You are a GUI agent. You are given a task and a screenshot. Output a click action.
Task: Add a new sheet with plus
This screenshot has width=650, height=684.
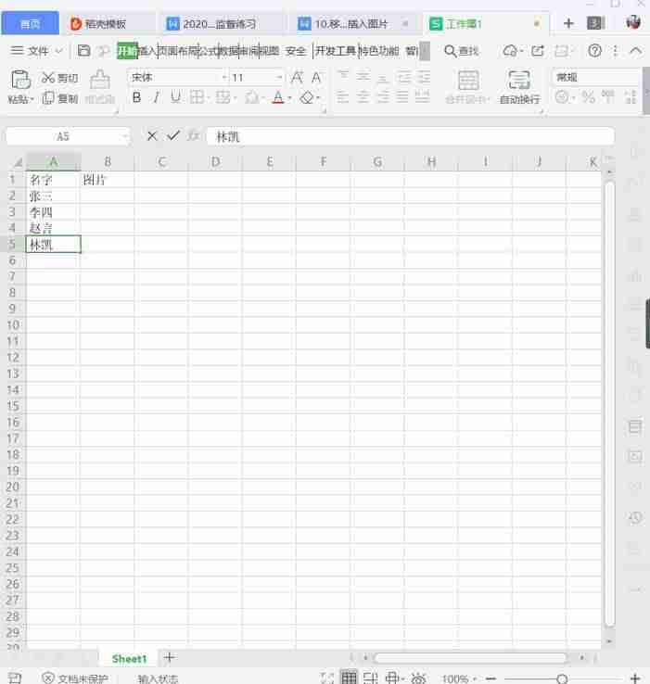pos(170,657)
